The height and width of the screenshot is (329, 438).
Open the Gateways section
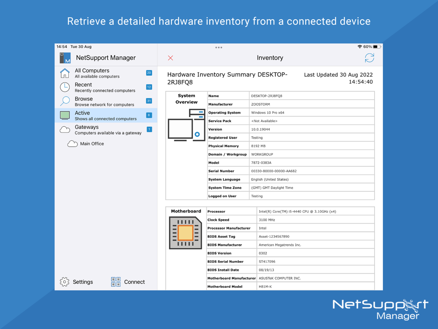tap(106, 129)
